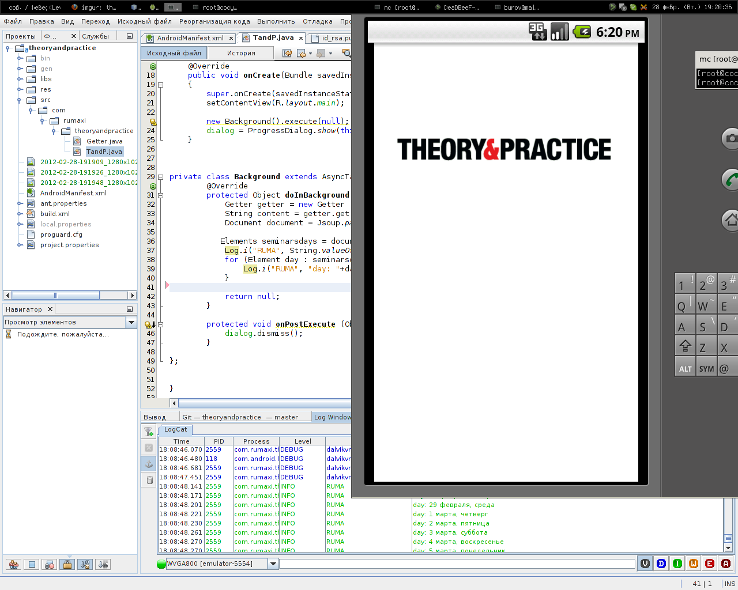The width and height of the screenshot is (738, 590).
Task: Click the Warning (W) log level icon
Action: (x=694, y=563)
